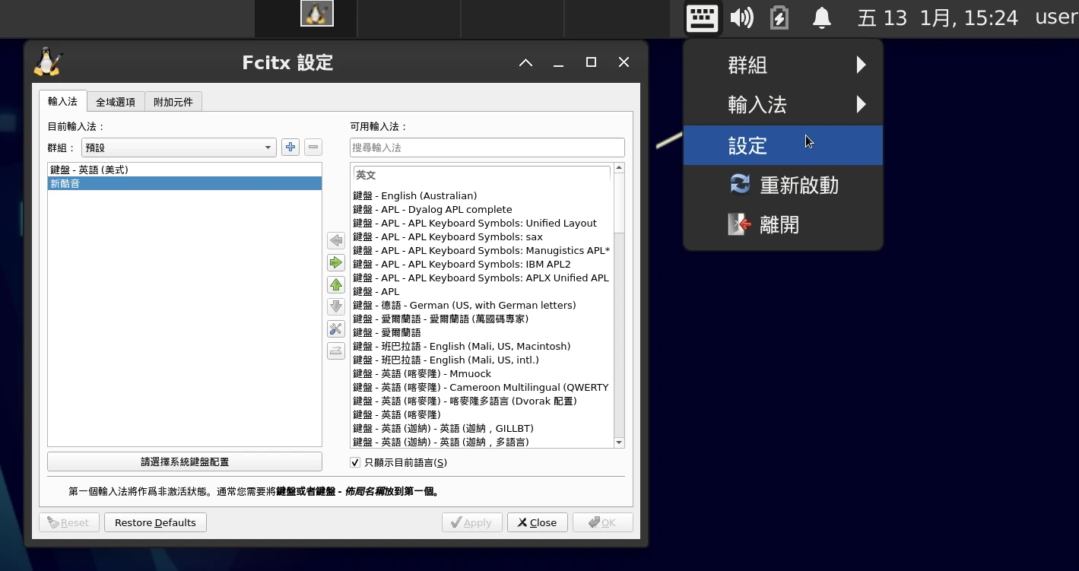Toggle 只顯示目前語言 checkbox

pos(355,462)
